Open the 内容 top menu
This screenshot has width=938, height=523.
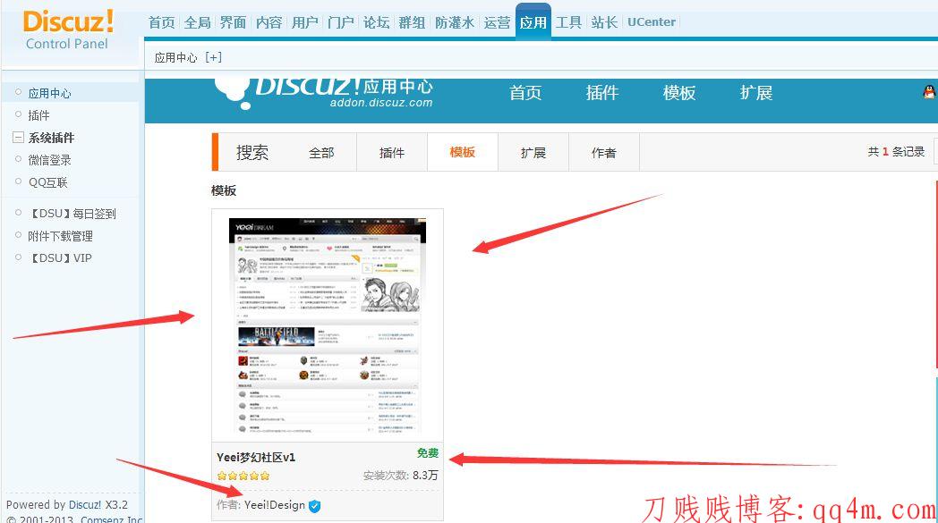(x=269, y=22)
